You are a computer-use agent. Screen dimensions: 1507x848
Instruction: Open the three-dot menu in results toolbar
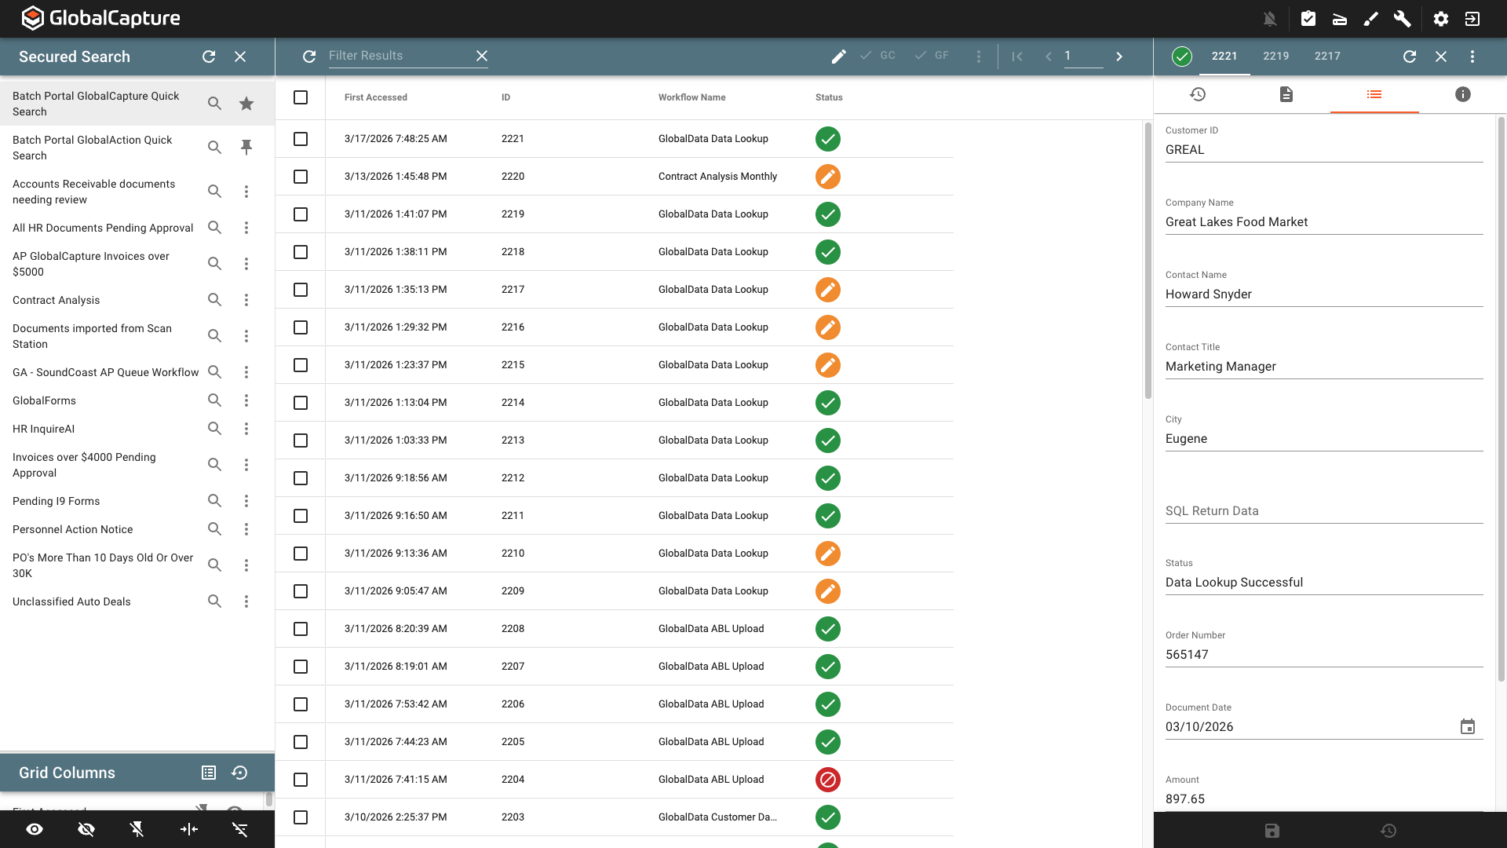click(x=979, y=56)
